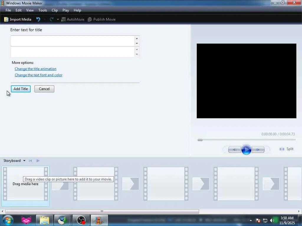The image size is (302, 226).
Task: Click the Redo arrow icon
Action: pyautogui.click(x=52, y=19)
